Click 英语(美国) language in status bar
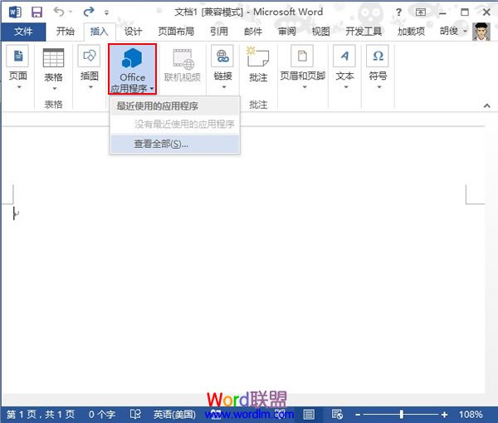Image resolution: width=498 pixels, height=423 pixels. pos(174,414)
